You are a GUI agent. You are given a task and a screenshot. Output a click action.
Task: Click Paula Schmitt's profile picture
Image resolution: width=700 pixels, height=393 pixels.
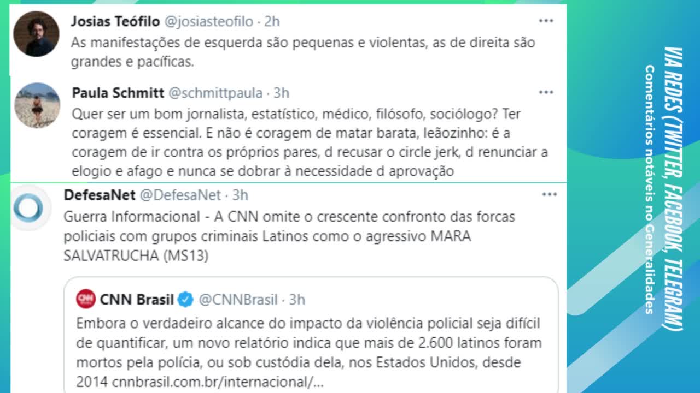point(37,105)
